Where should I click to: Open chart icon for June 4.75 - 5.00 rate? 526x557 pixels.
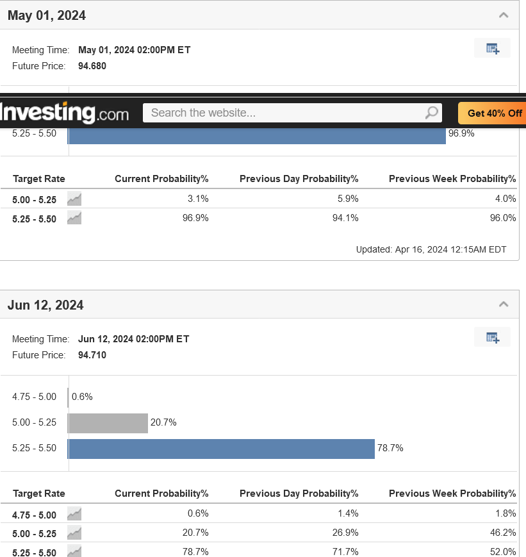click(x=74, y=513)
